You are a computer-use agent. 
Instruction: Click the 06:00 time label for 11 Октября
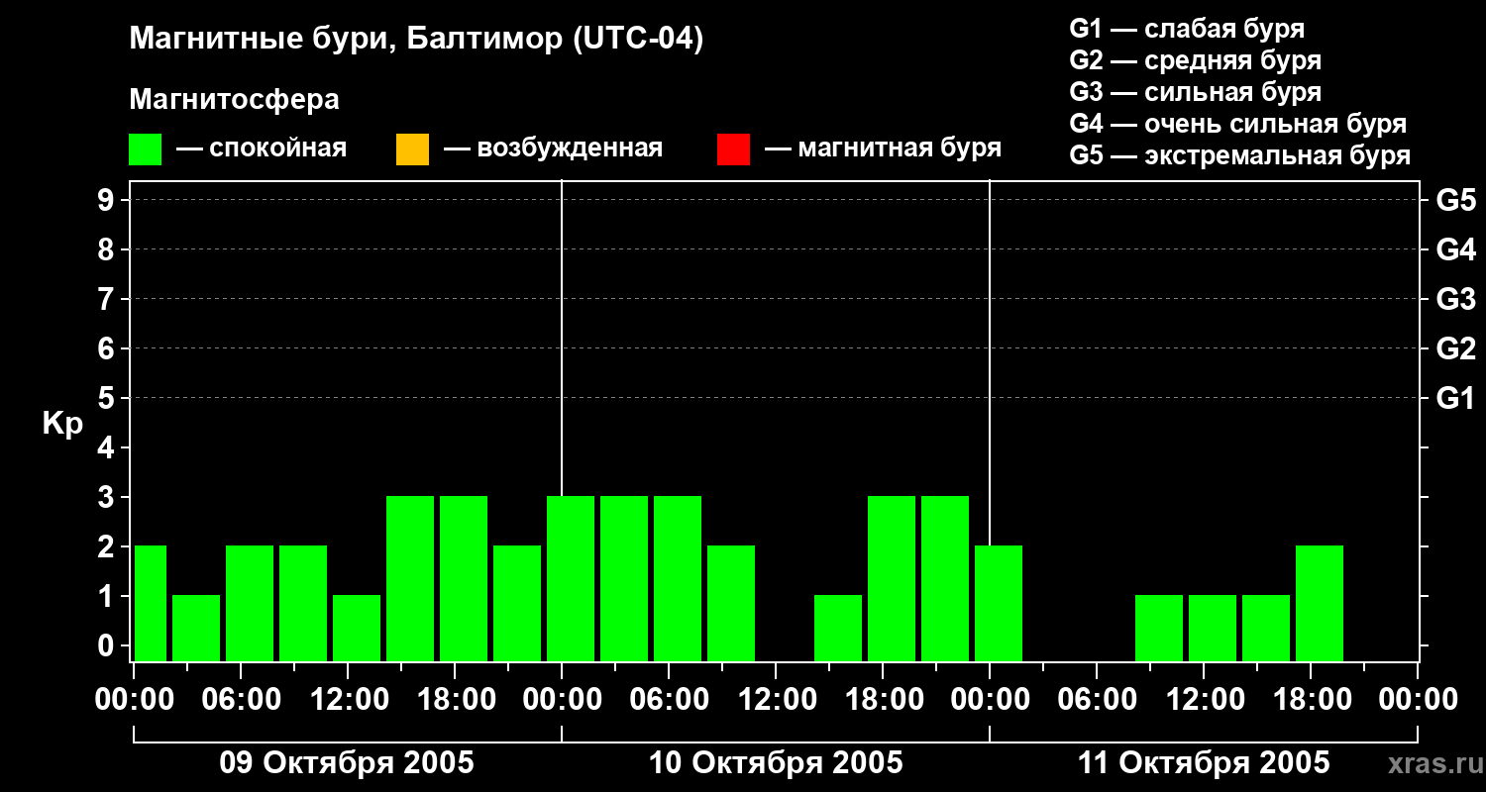(x=1097, y=700)
